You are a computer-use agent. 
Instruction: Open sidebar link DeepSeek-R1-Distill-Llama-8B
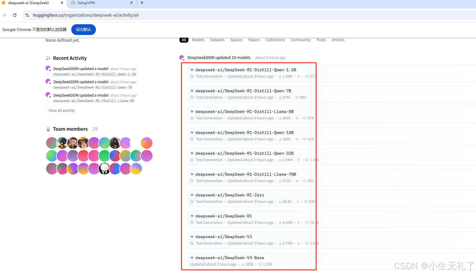94,101
